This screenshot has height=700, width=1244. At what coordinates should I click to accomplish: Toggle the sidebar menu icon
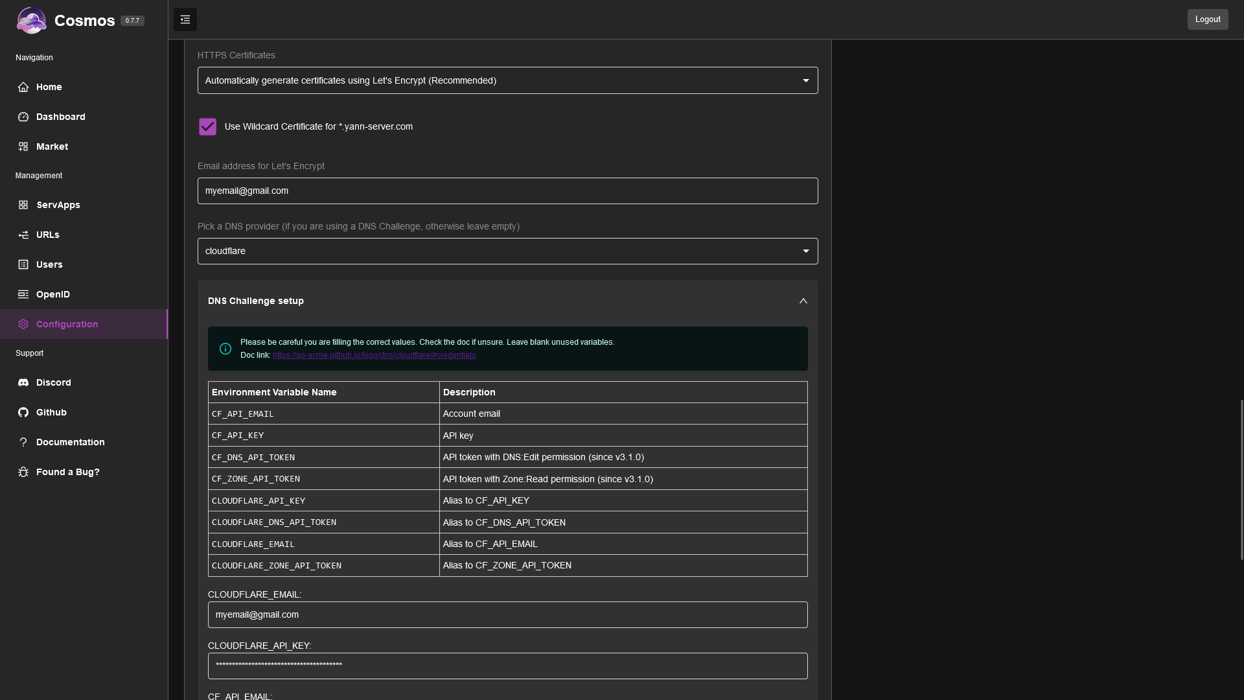pyautogui.click(x=185, y=19)
